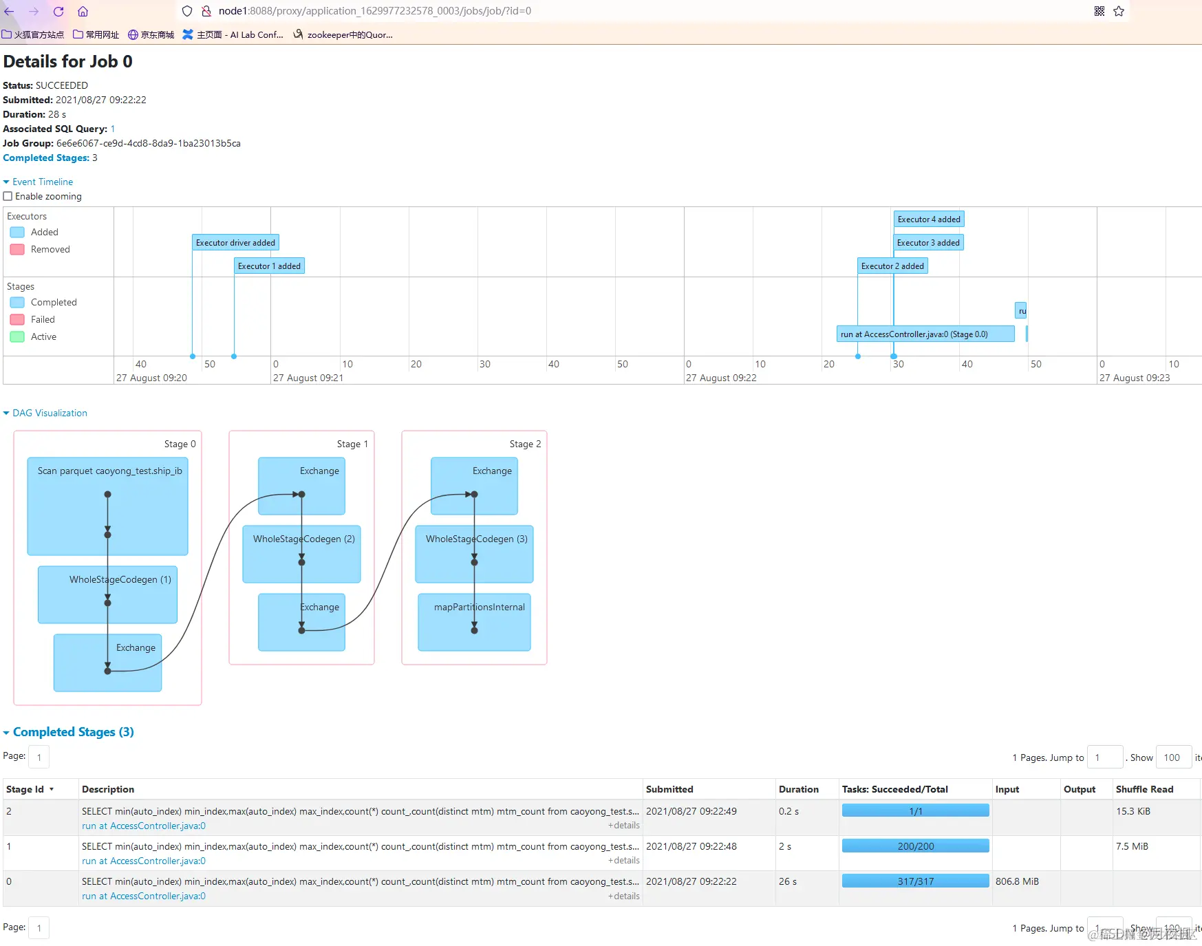Click the Job Group ID text
The width and height of the screenshot is (1202, 946).
[x=149, y=143]
